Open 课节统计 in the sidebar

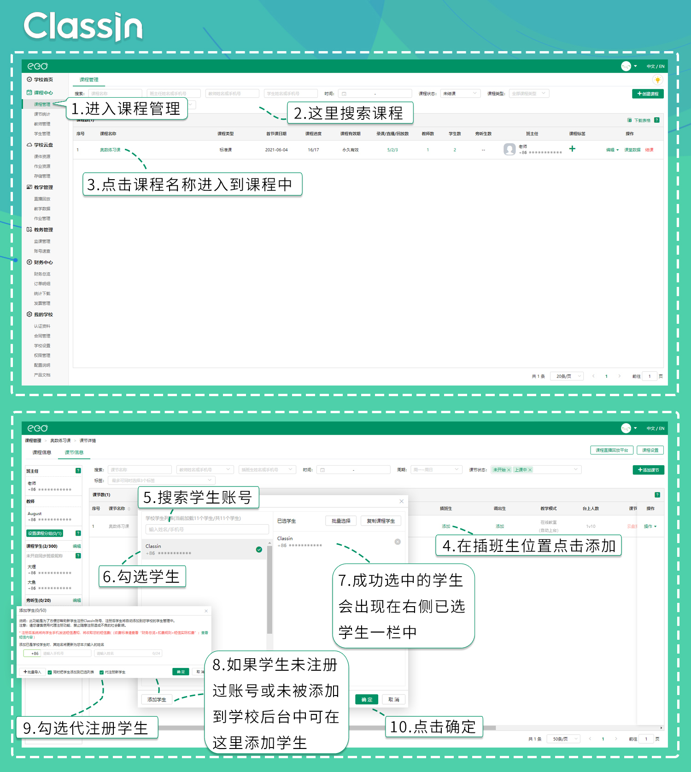click(42, 114)
